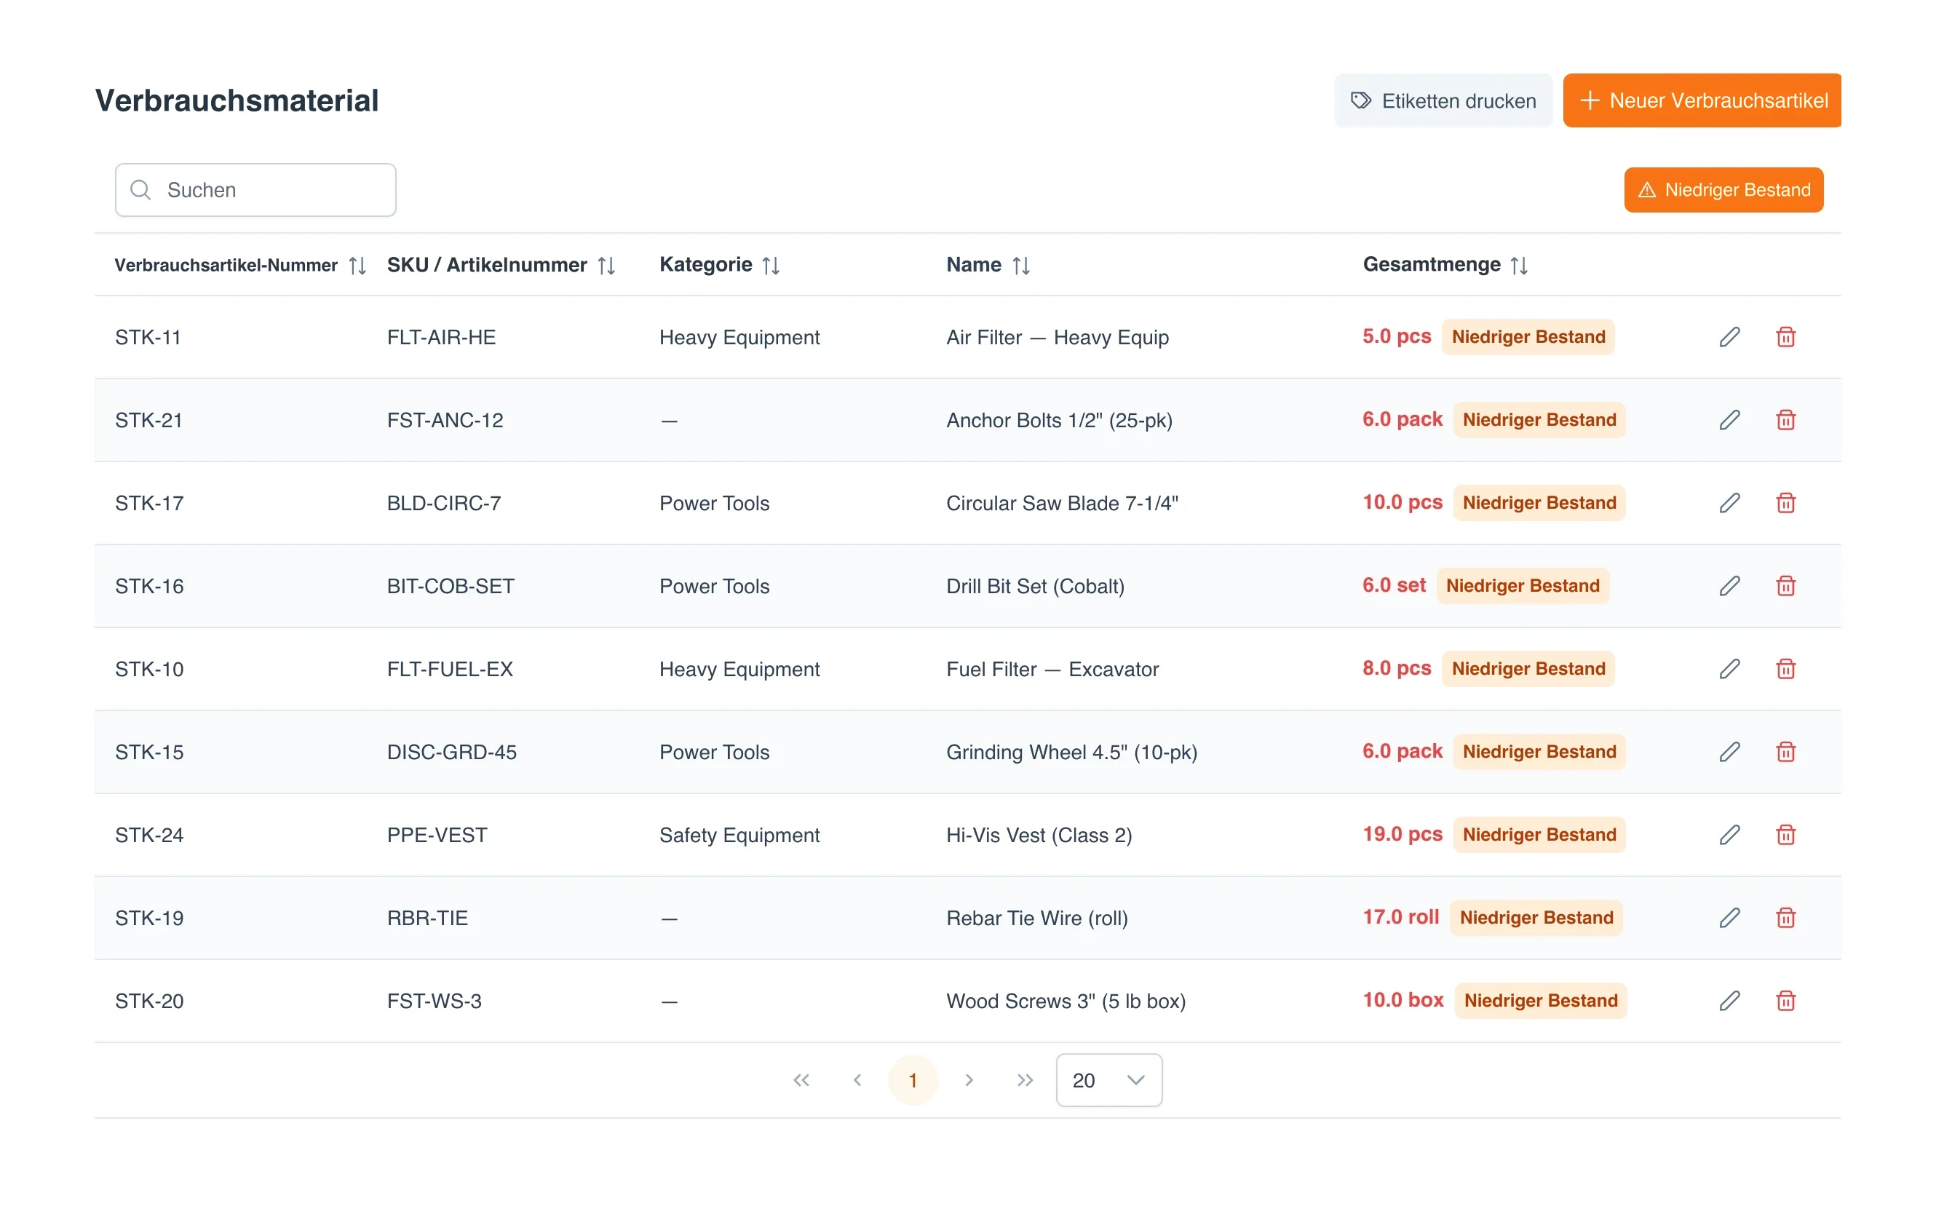
Task: Click pencil icon for Circular Saw Blade
Action: 1729,502
